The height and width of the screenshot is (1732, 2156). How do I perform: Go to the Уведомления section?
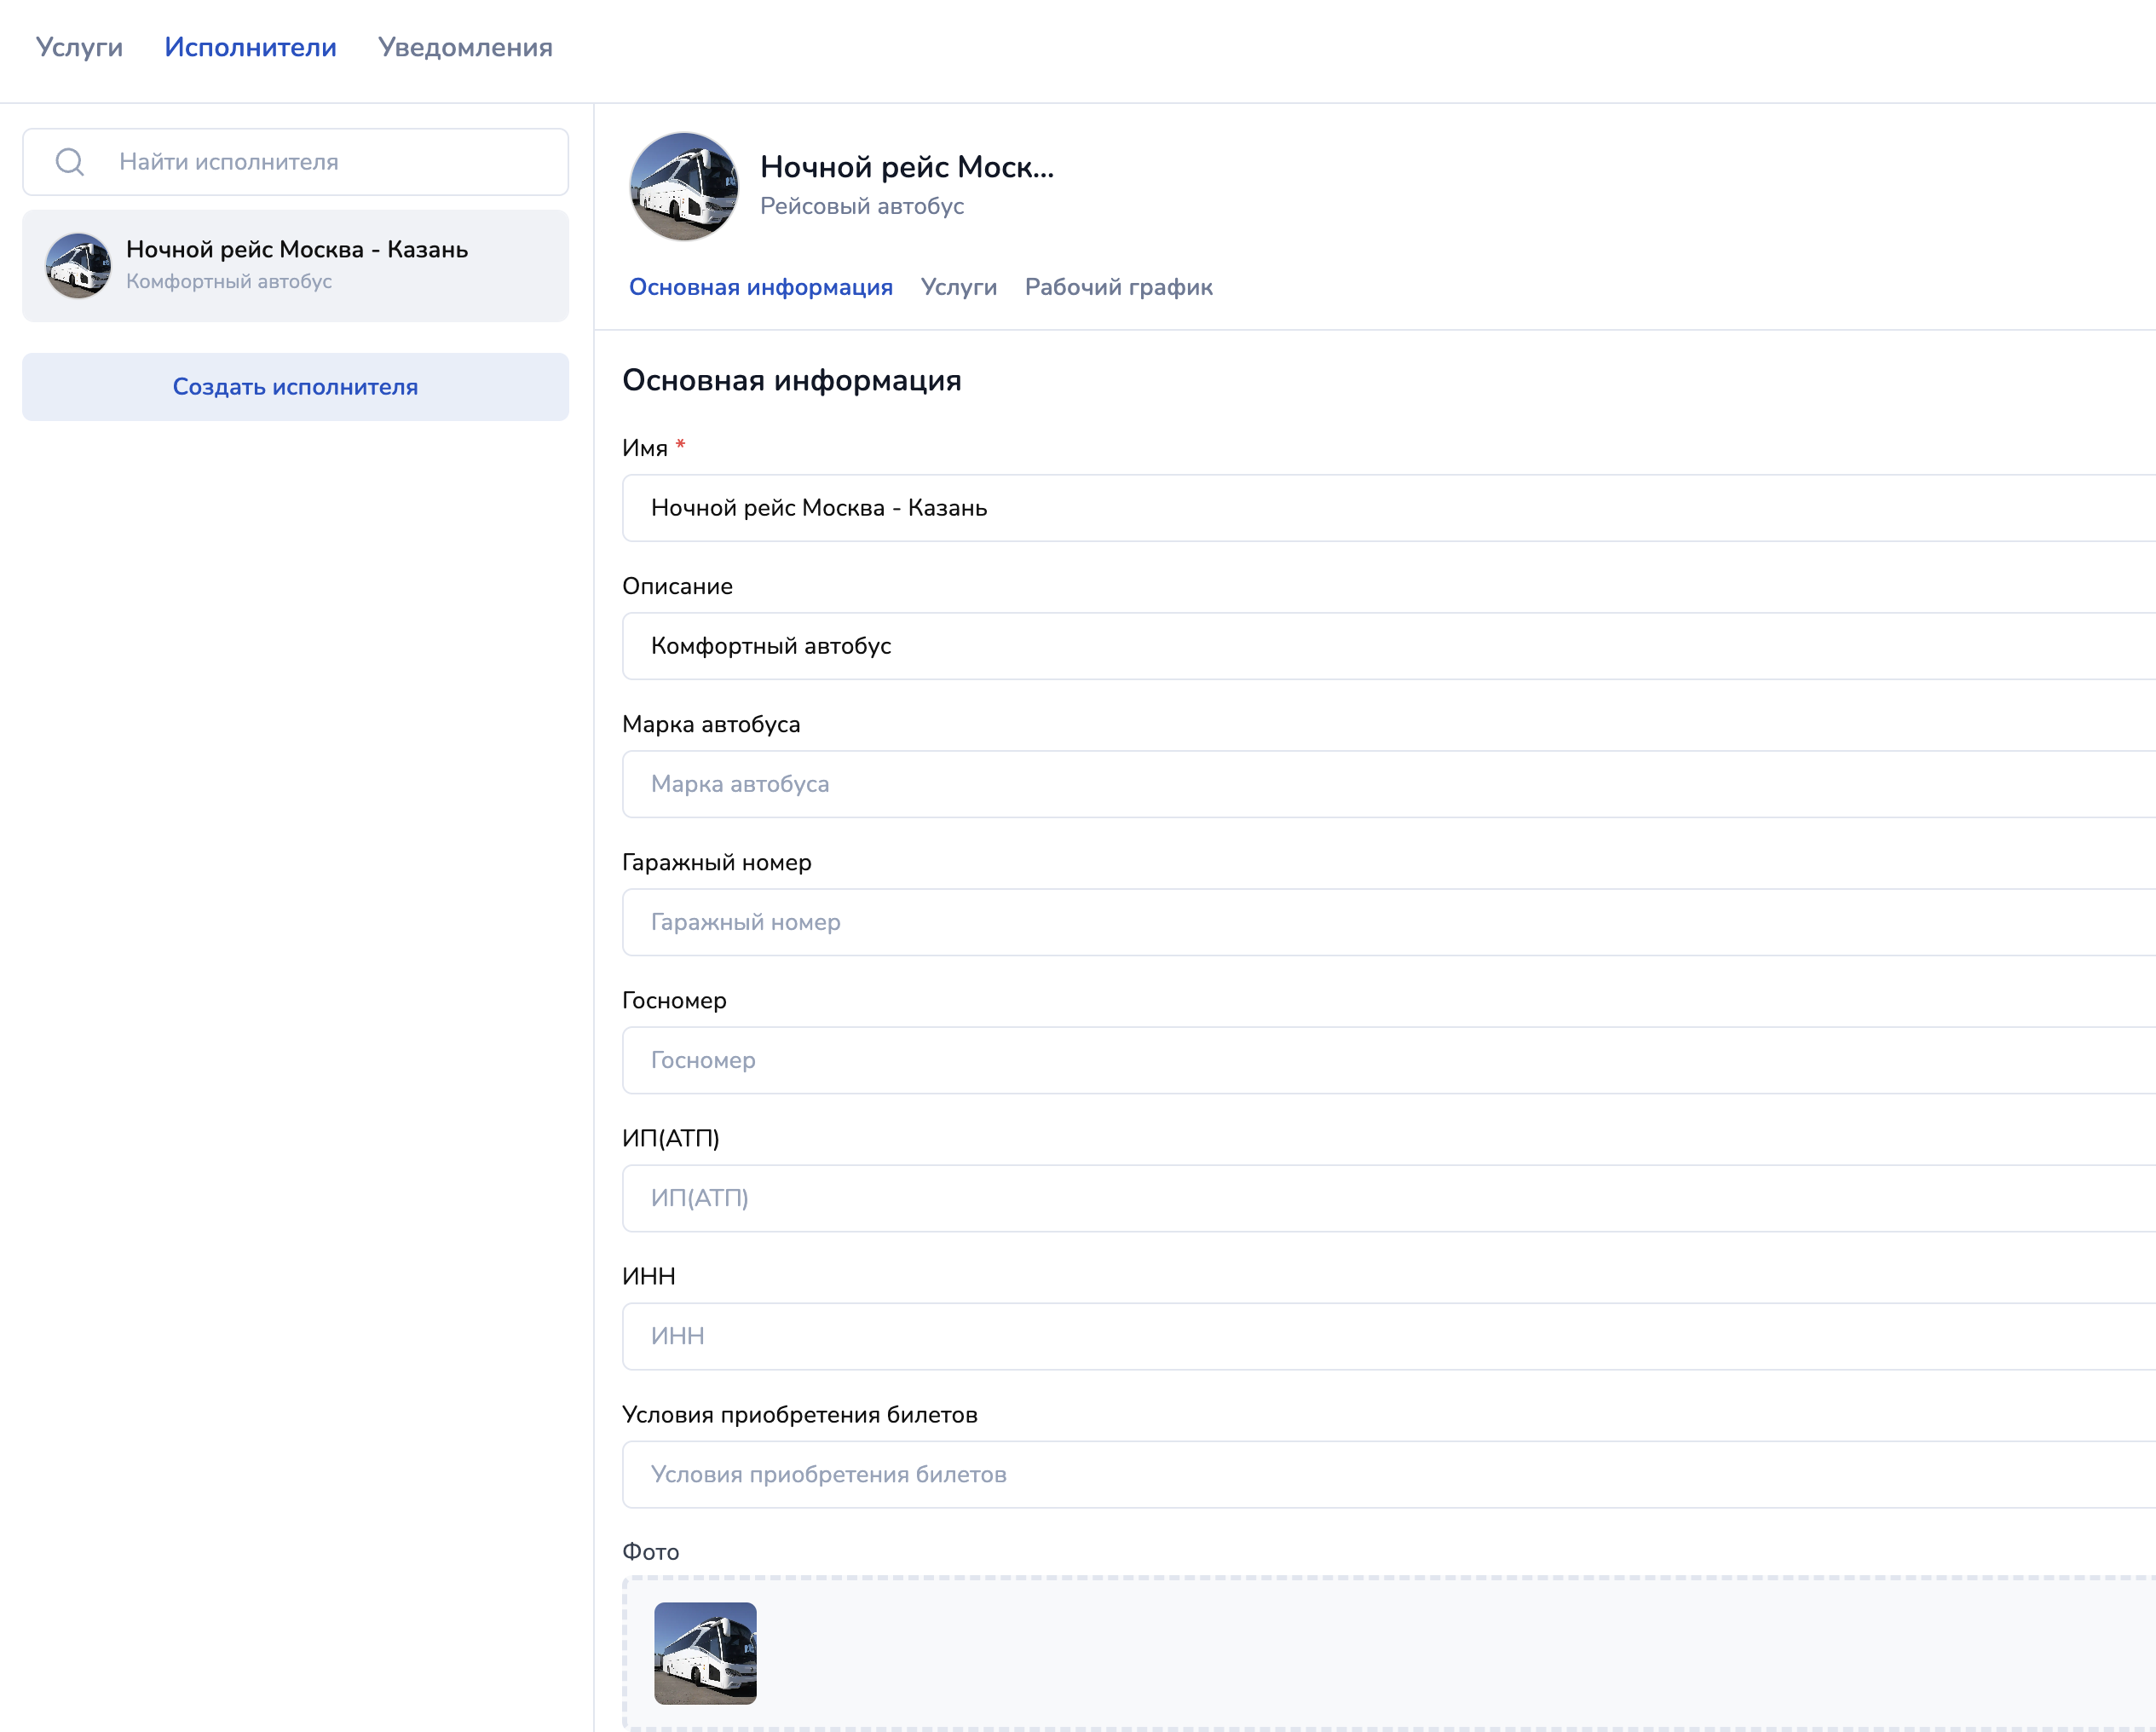(x=465, y=47)
